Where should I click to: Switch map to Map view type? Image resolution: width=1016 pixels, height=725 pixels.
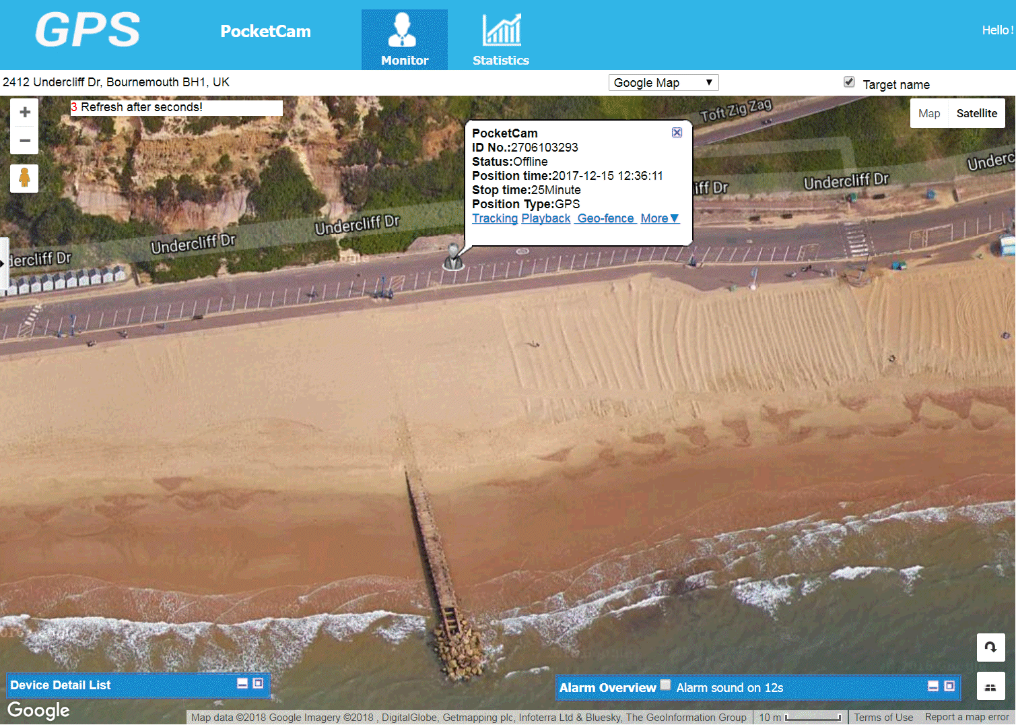[x=928, y=113]
